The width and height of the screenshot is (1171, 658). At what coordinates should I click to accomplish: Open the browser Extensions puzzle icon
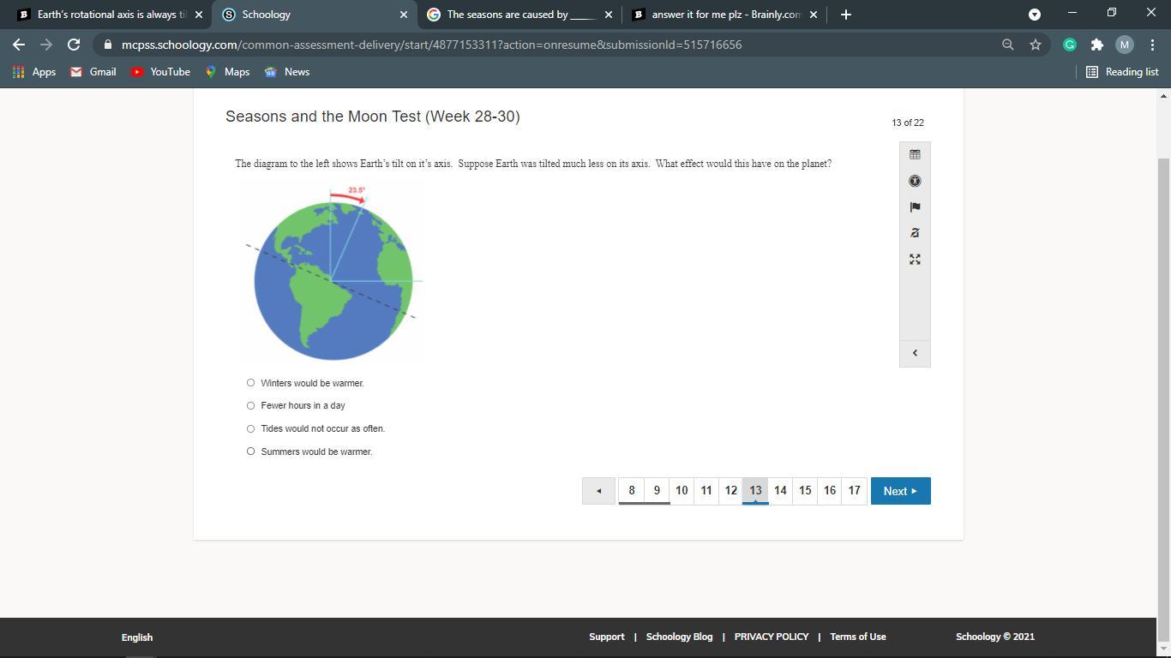pyautogui.click(x=1096, y=45)
